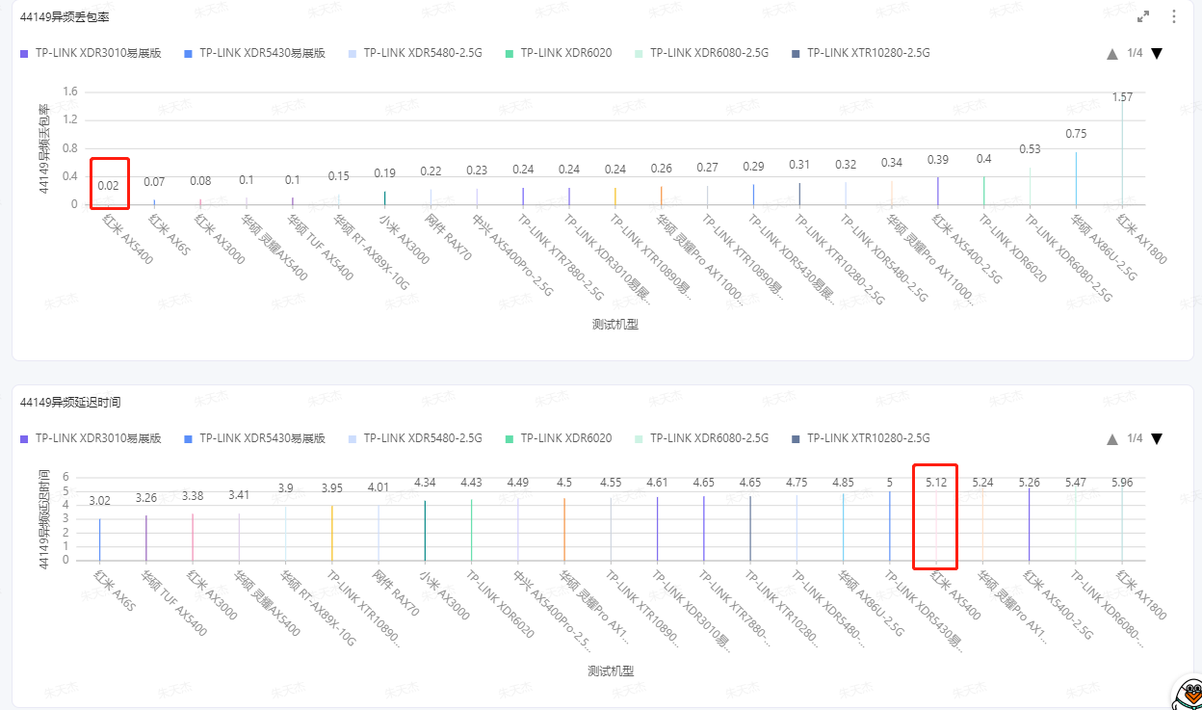
Task: Select the 0.22 value label for 网件 RAX70
Action: click(431, 171)
